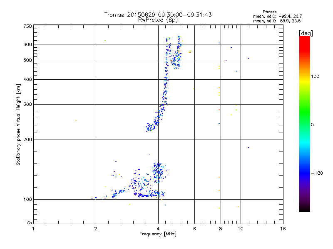333x249 pixels.
Task: Click the 'Frequency [MHz]' x-axis label
Action: (x=158, y=234)
